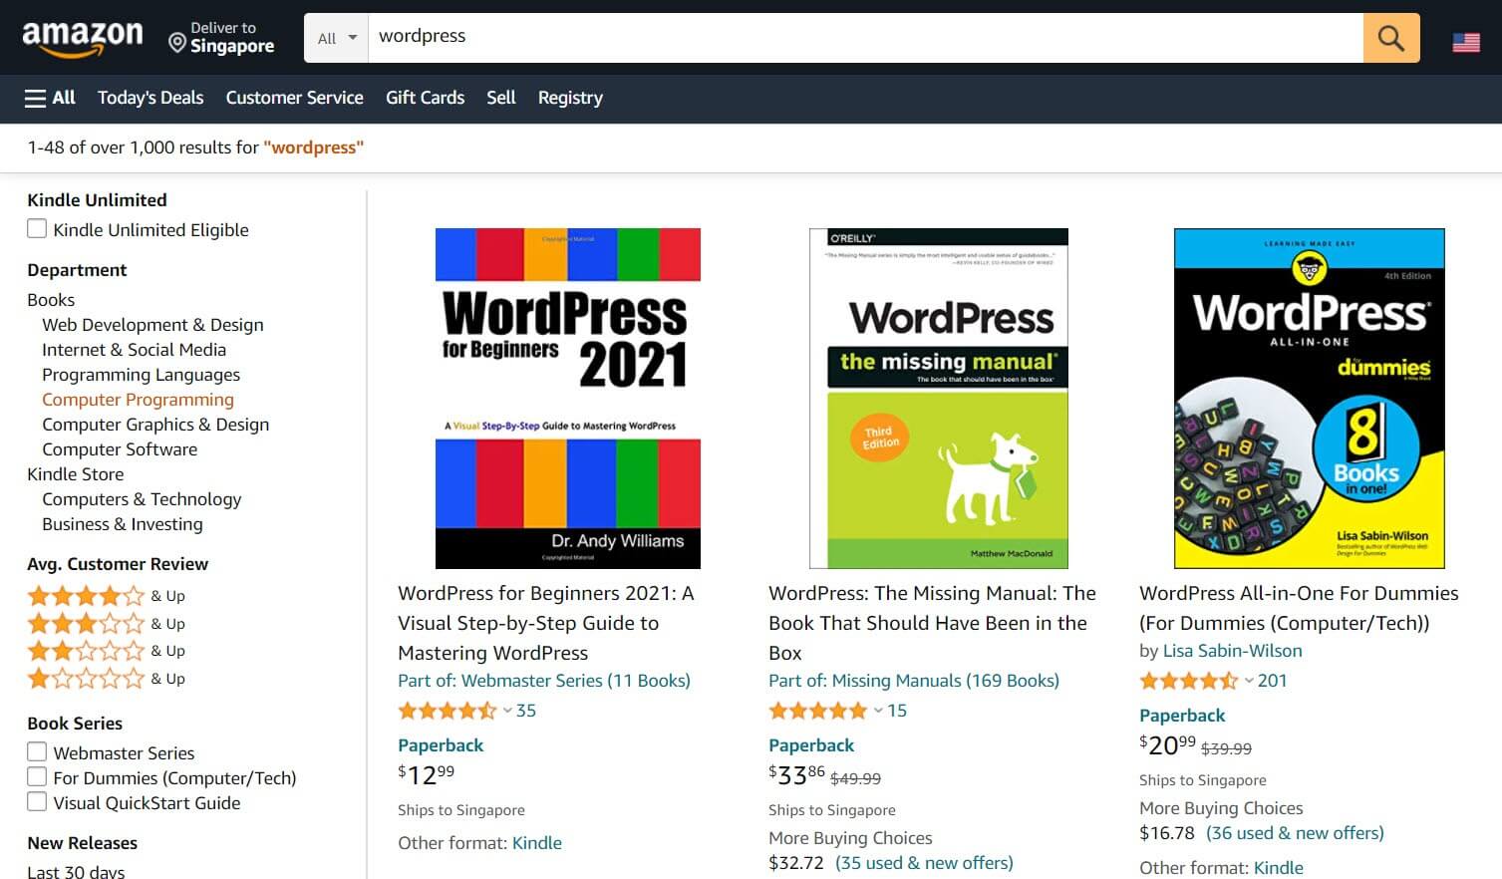Click the orange search magnifier button
The height and width of the screenshot is (879, 1502).
tap(1391, 38)
